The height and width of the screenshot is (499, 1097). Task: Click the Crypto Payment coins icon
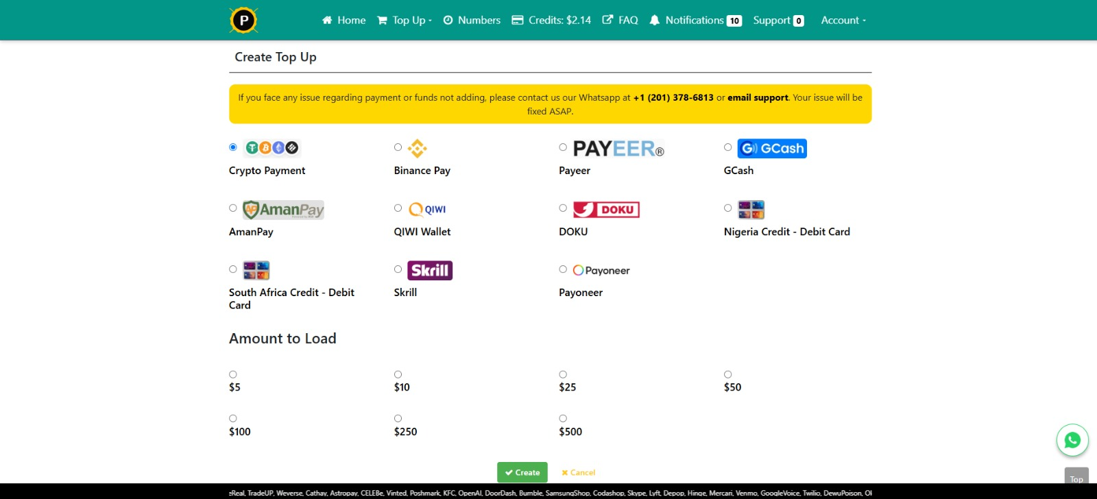click(272, 147)
